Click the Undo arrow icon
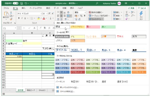Screen dimensions: 150x97 (x=26, y=4)
